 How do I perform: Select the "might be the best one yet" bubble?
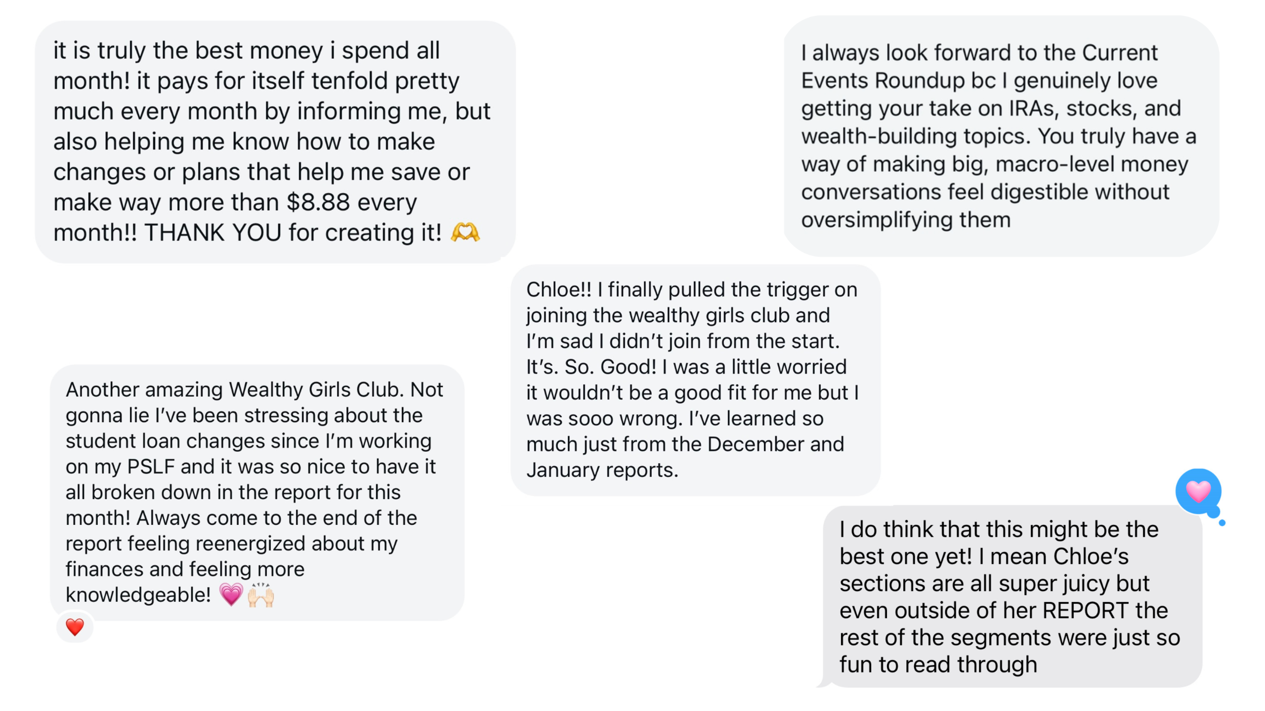[1012, 596]
